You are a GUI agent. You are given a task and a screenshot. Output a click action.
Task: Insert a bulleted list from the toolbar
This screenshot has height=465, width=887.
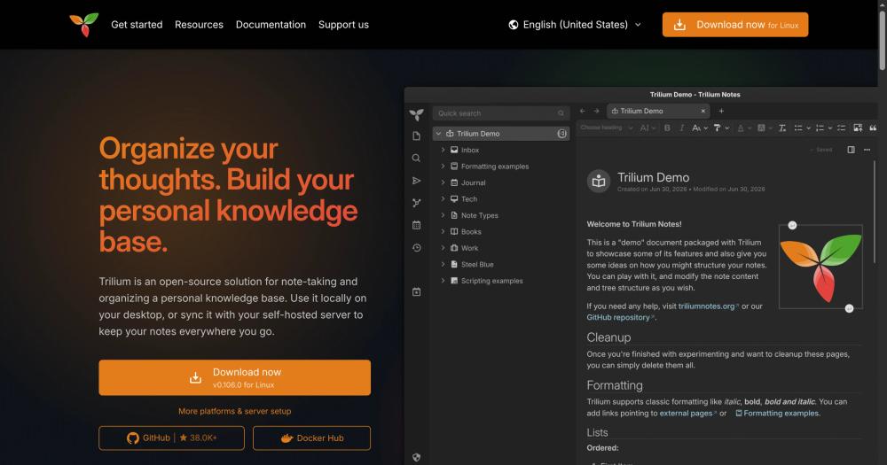tap(798, 128)
